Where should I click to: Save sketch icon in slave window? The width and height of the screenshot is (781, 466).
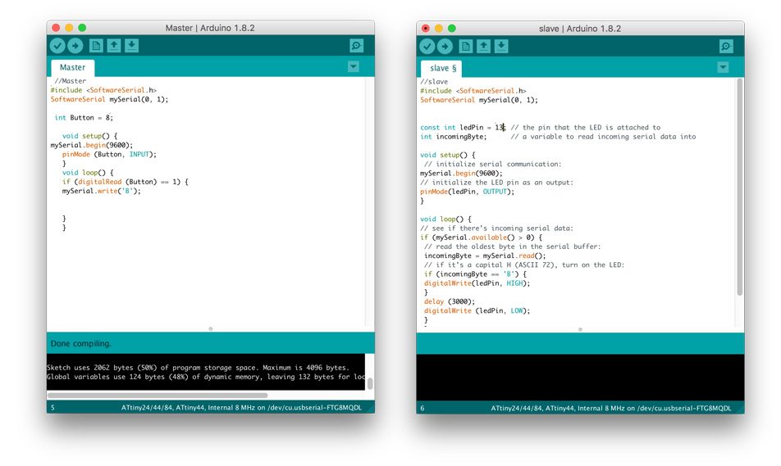coord(501,46)
